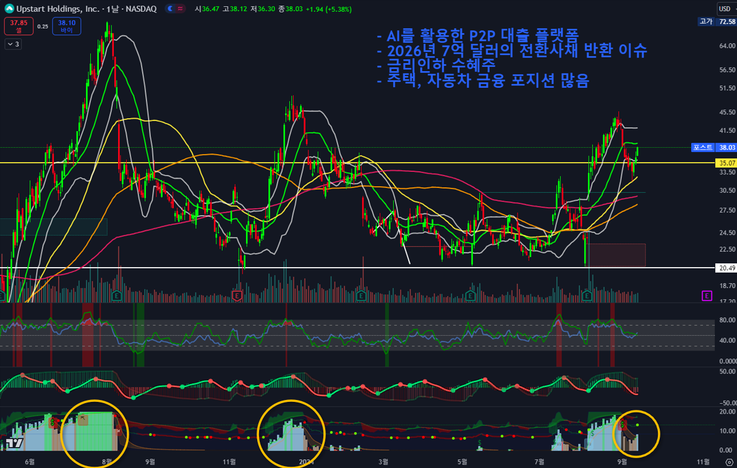Select the red shaded rectangle zone near 22.50
The image size is (737, 468).
tap(616, 255)
